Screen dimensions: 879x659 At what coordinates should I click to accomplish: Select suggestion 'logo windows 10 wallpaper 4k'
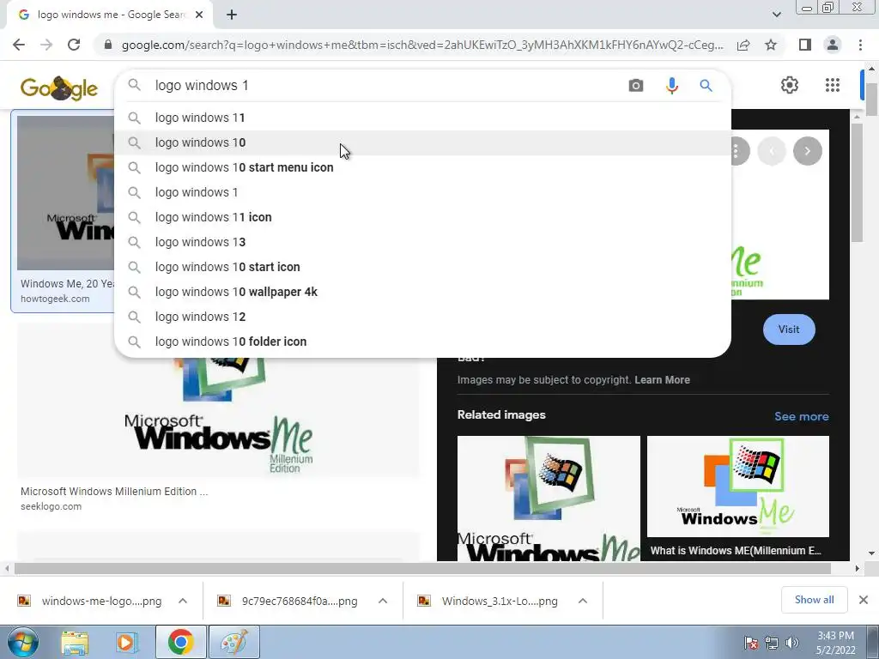(x=422, y=292)
